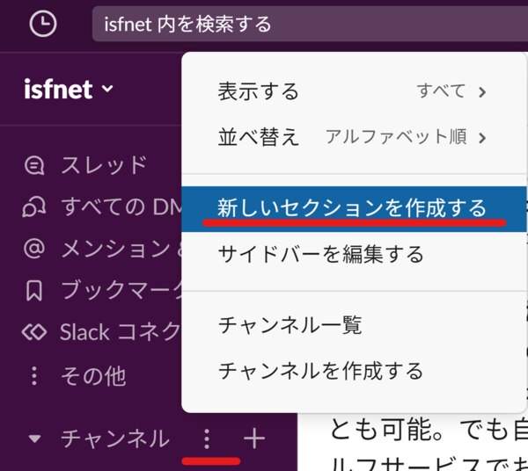Click the bookmark ribbon icon

coord(34,291)
